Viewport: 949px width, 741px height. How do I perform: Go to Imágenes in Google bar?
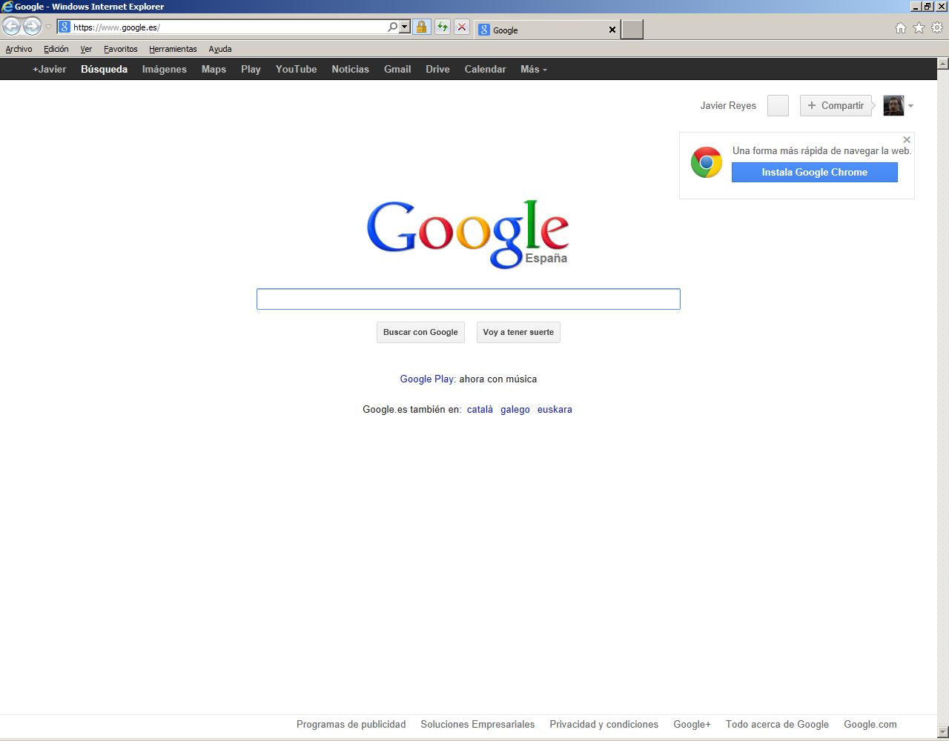[165, 69]
